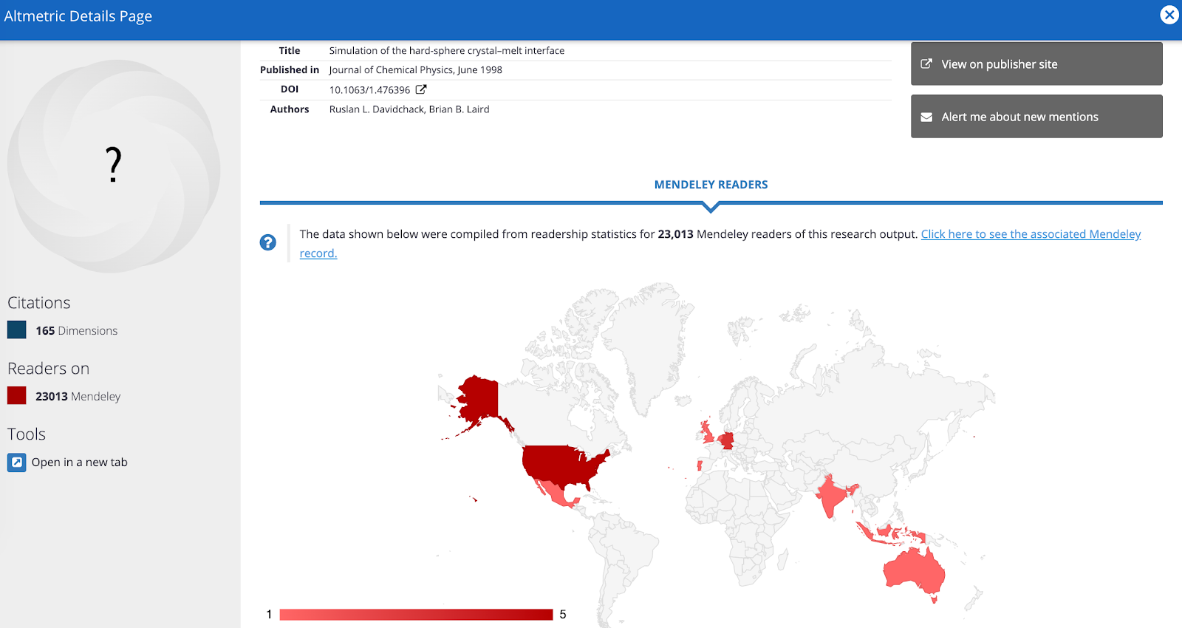Click external link icon on publisher button

[926, 64]
